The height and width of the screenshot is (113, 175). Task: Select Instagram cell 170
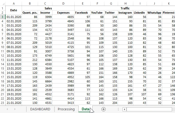[x=125, y=73]
